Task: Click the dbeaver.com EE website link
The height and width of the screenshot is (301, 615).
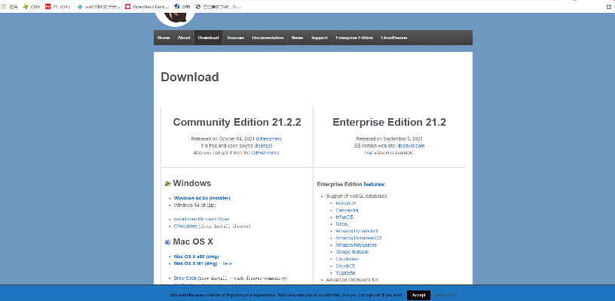Action: [411, 145]
